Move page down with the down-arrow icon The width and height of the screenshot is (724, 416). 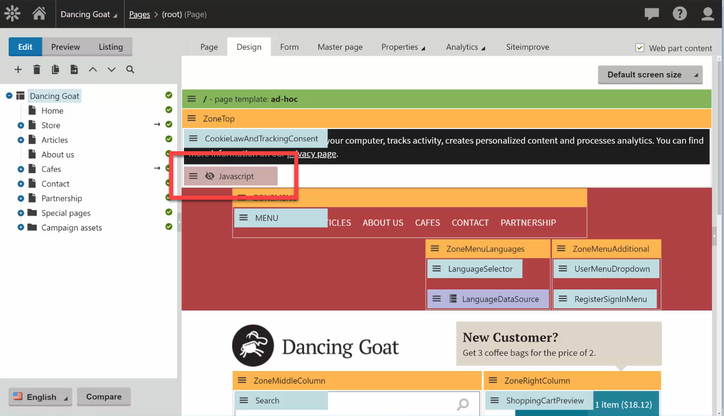(111, 70)
